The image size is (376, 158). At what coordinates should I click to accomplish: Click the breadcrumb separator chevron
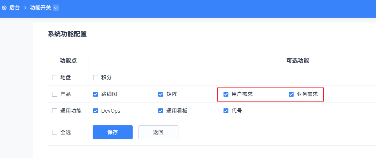[x=25, y=8]
